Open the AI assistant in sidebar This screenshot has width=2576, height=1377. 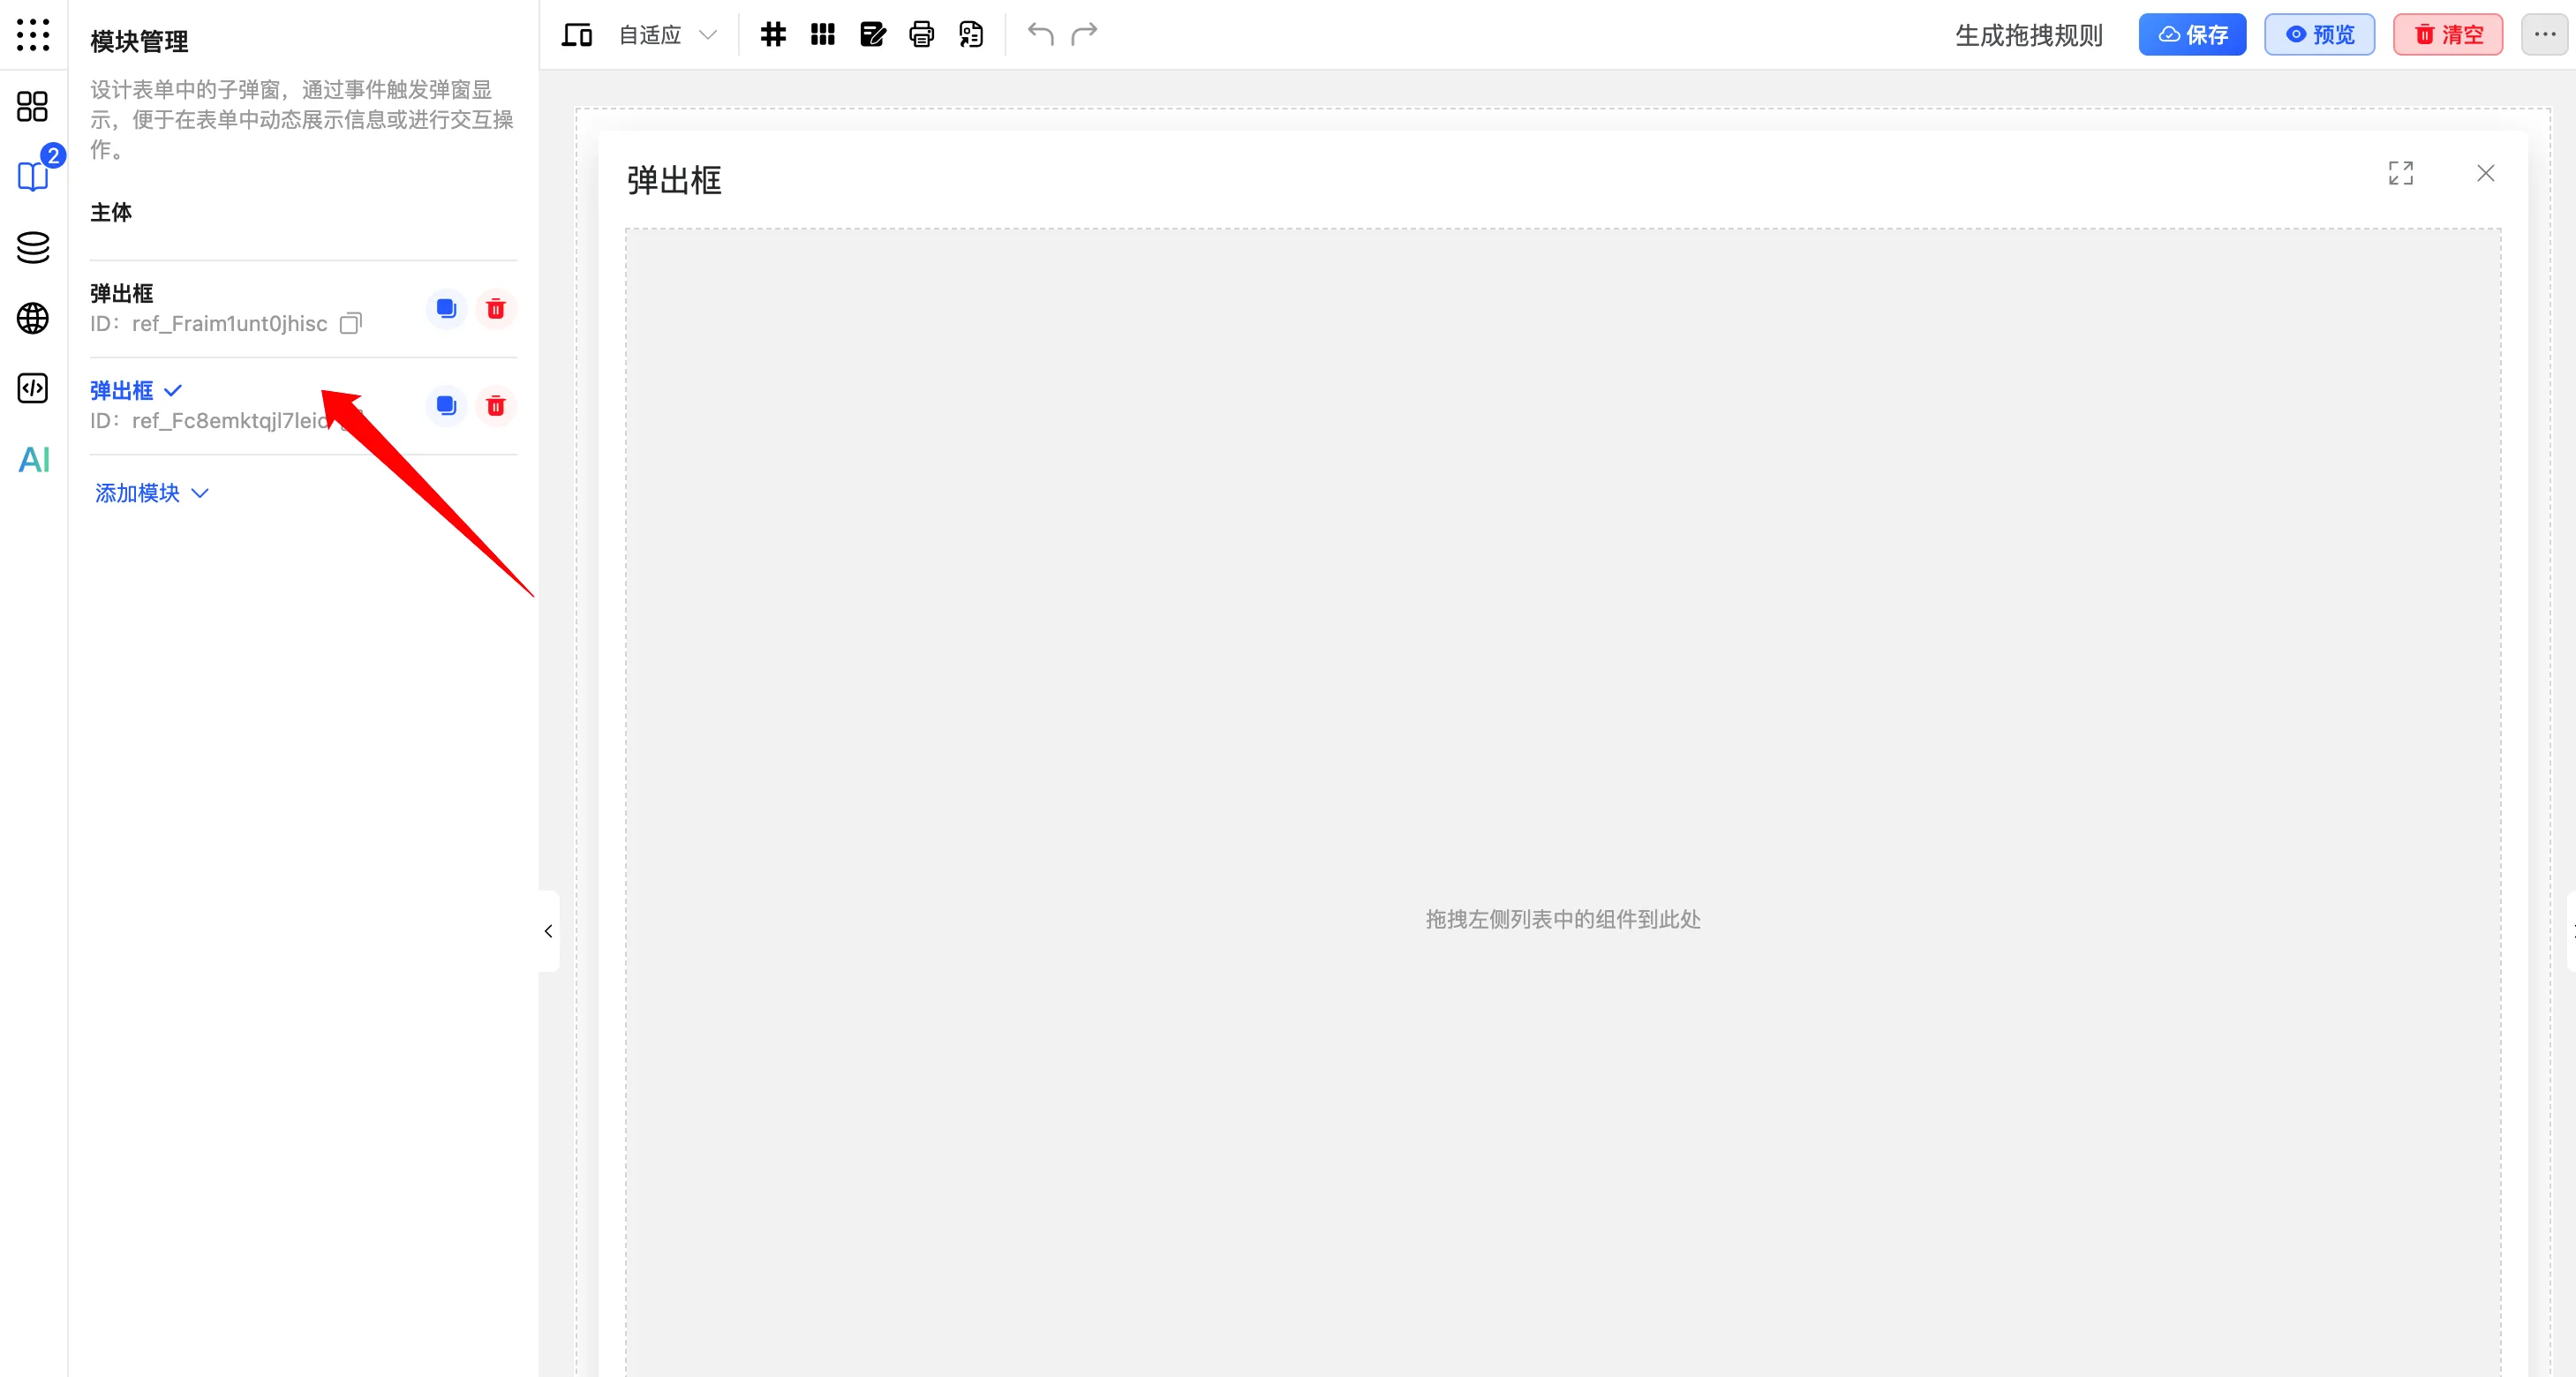(33, 460)
